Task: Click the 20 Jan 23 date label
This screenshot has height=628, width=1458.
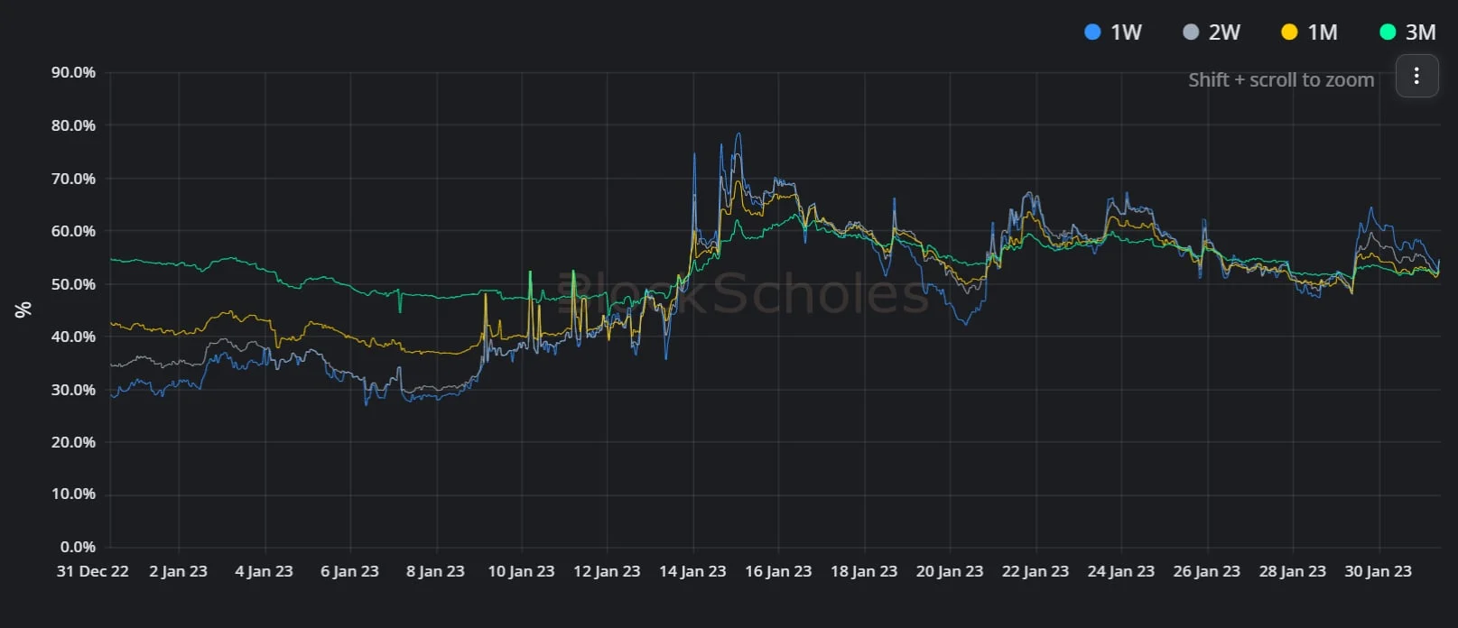Action: click(950, 571)
